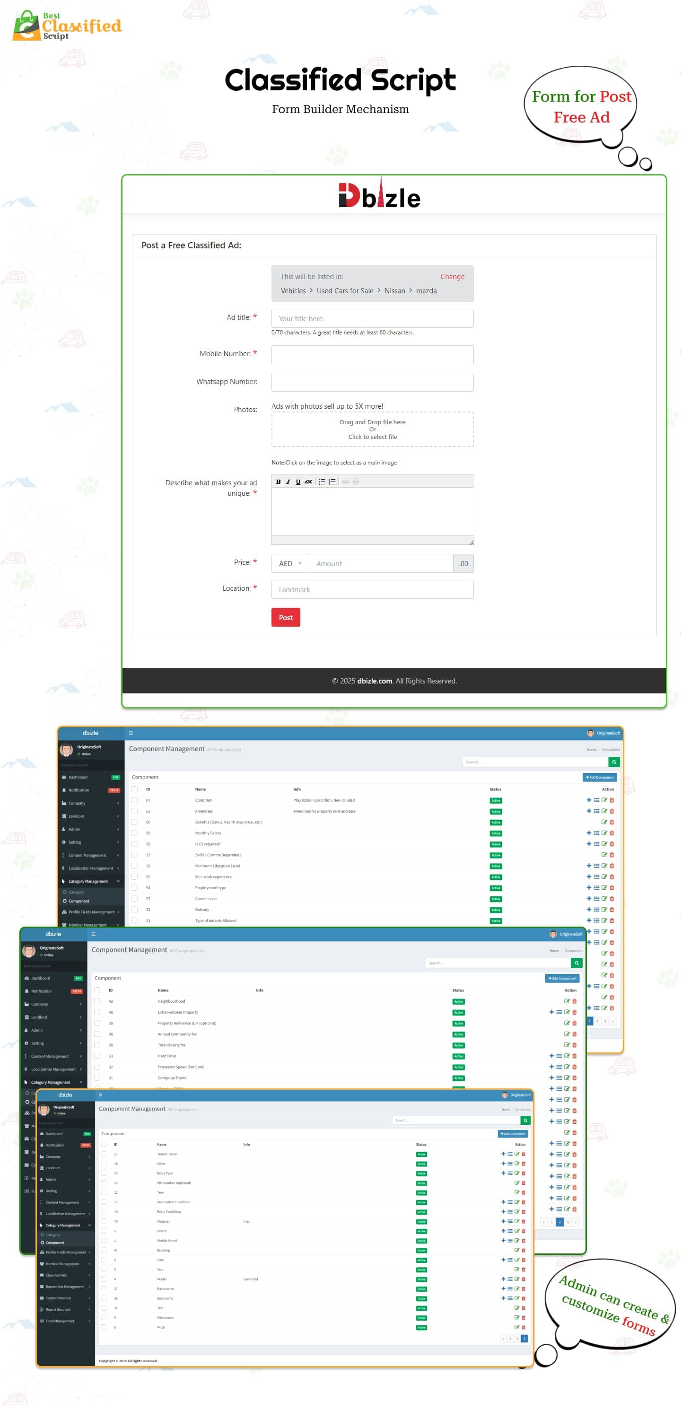Image resolution: width=681 pixels, height=1419 pixels.
Task: Toggle bold in the ad description editor
Action: tap(278, 482)
